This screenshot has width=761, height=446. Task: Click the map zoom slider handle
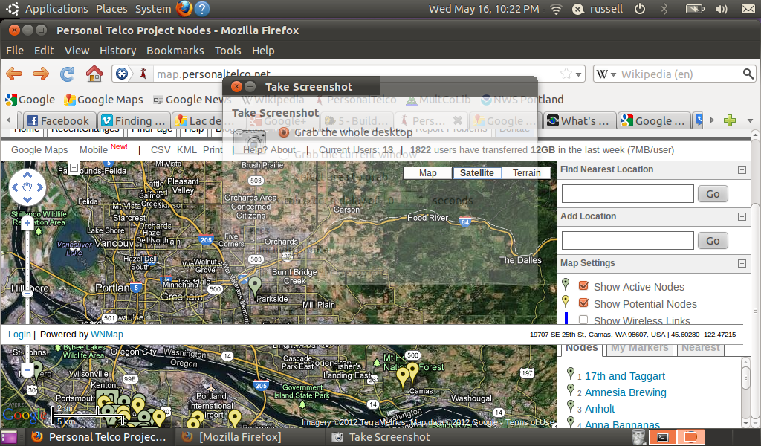tap(27, 293)
